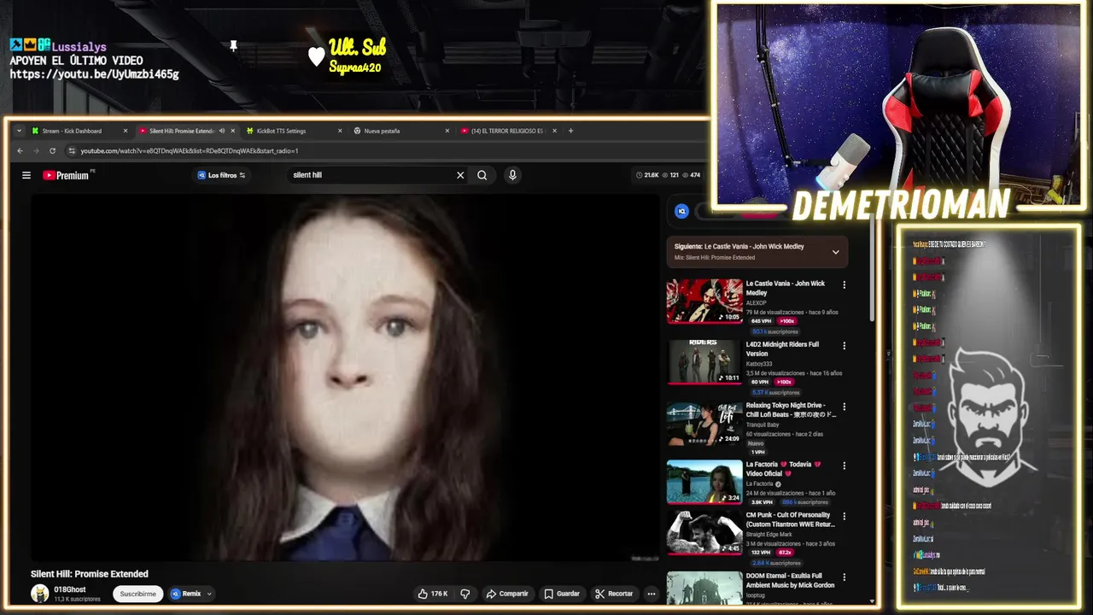Close the Stream - Kick Dashboard tab
The height and width of the screenshot is (615, 1093).
click(x=126, y=131)
